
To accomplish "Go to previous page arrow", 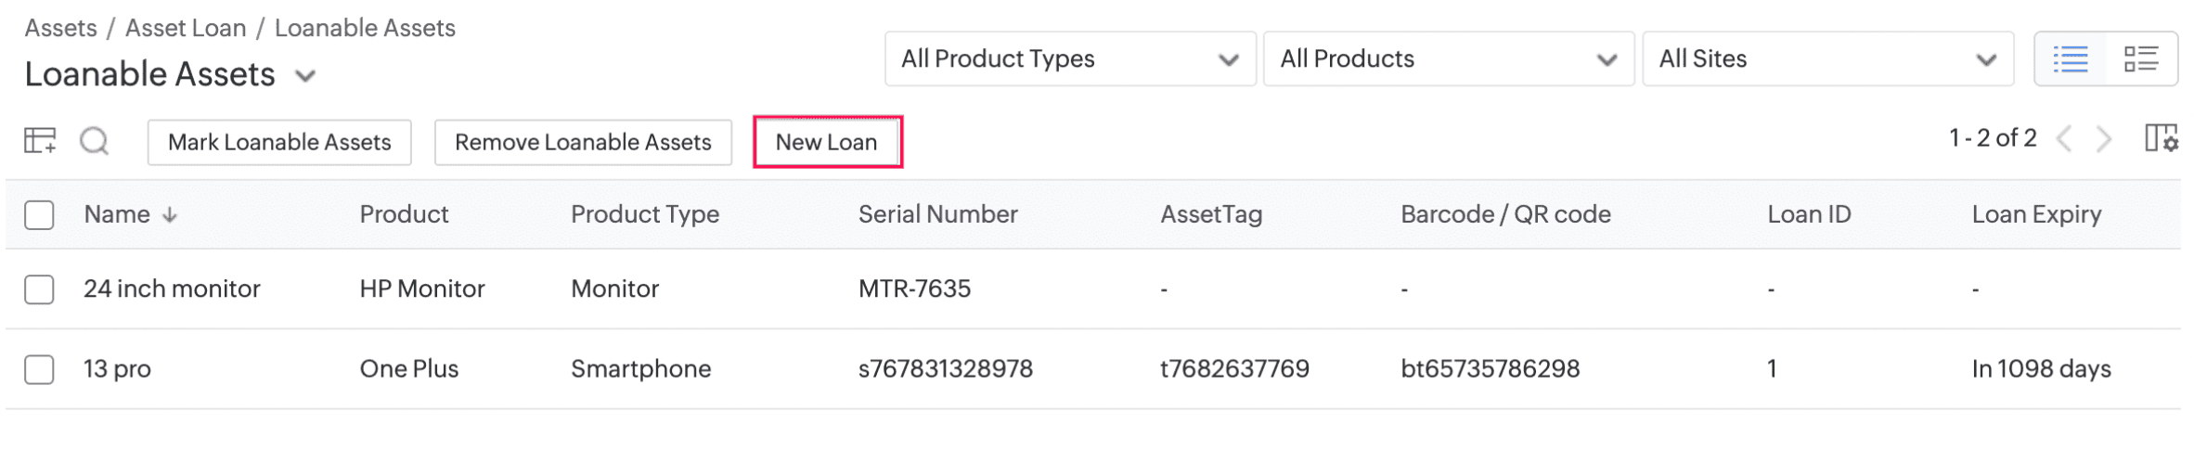I will (x=2064, y=140).
